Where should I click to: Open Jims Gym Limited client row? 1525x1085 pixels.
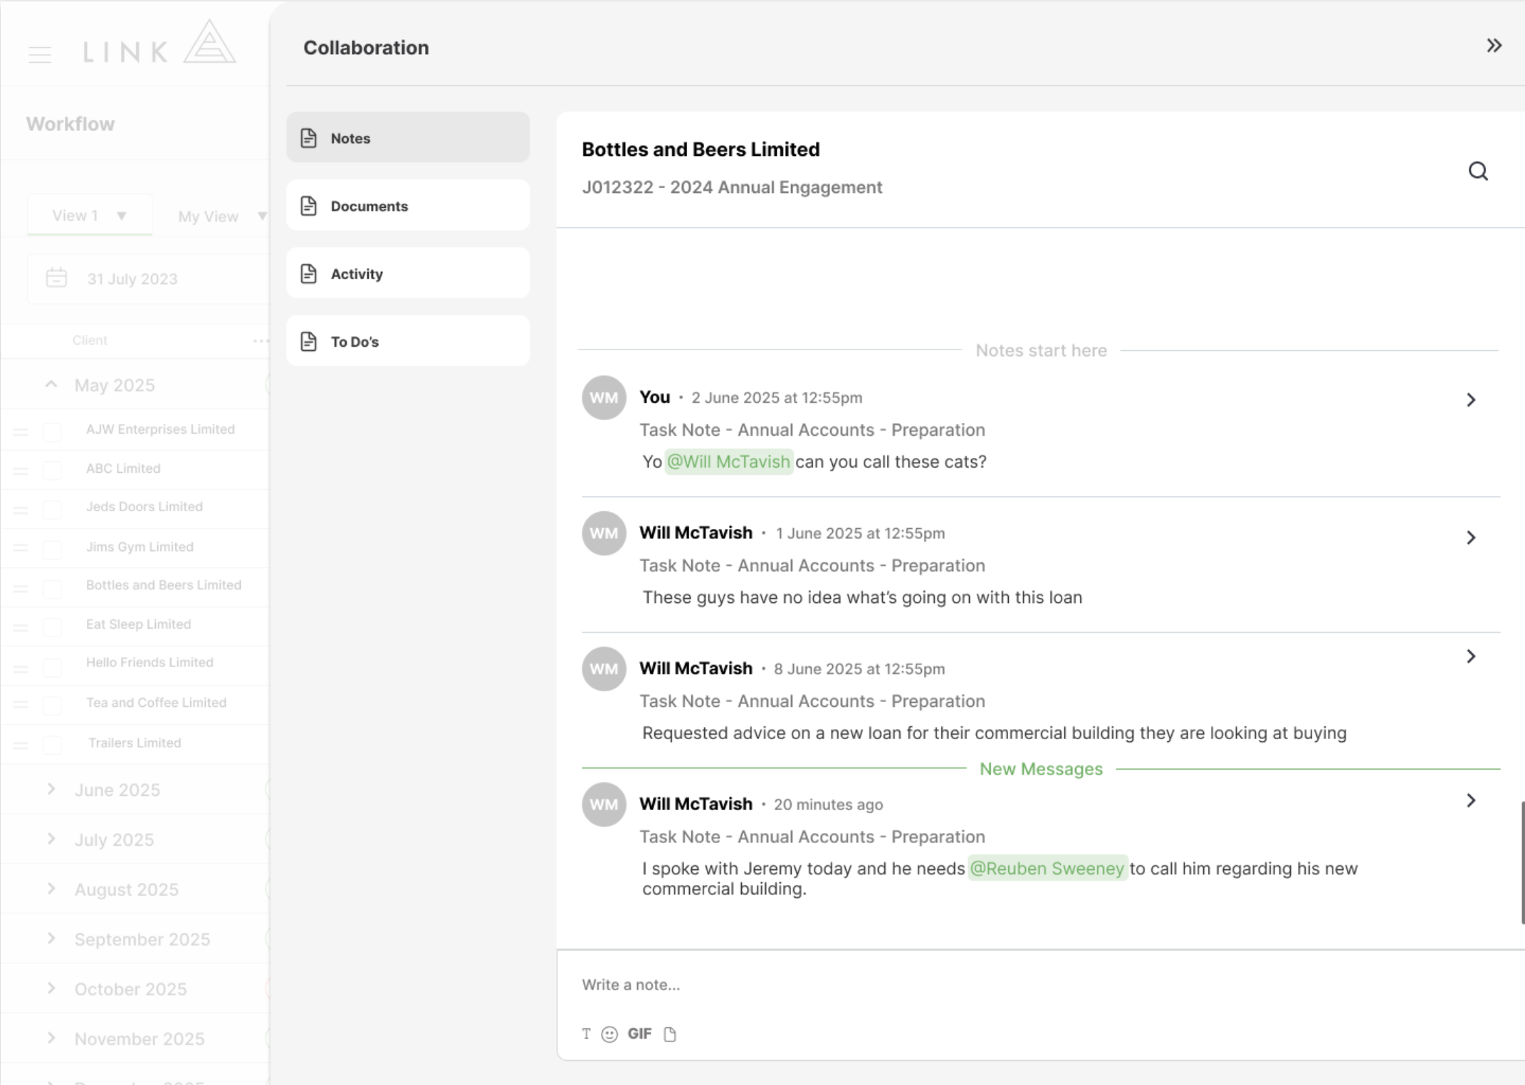140,547
